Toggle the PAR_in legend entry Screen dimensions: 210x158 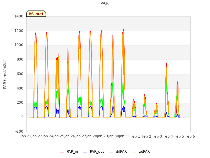(69, 151)
